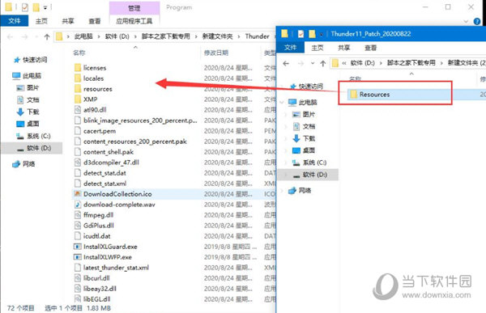Select the Resources folder in Patch window
This screenshot has height=313, width=486.
(374, 95)
